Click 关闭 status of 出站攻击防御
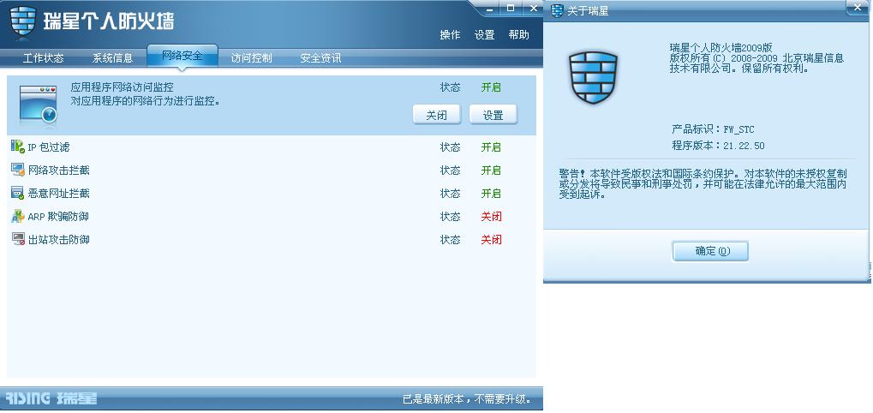 (x=492, y=239)
